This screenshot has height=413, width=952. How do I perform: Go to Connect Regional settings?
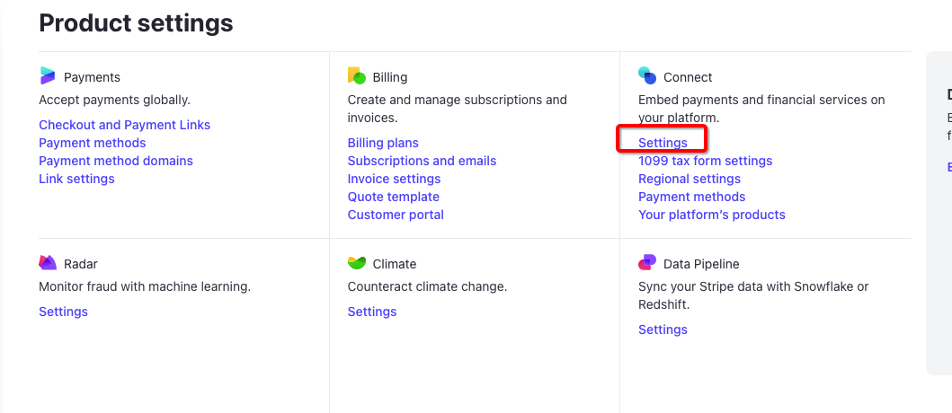[x=690, y=179]
